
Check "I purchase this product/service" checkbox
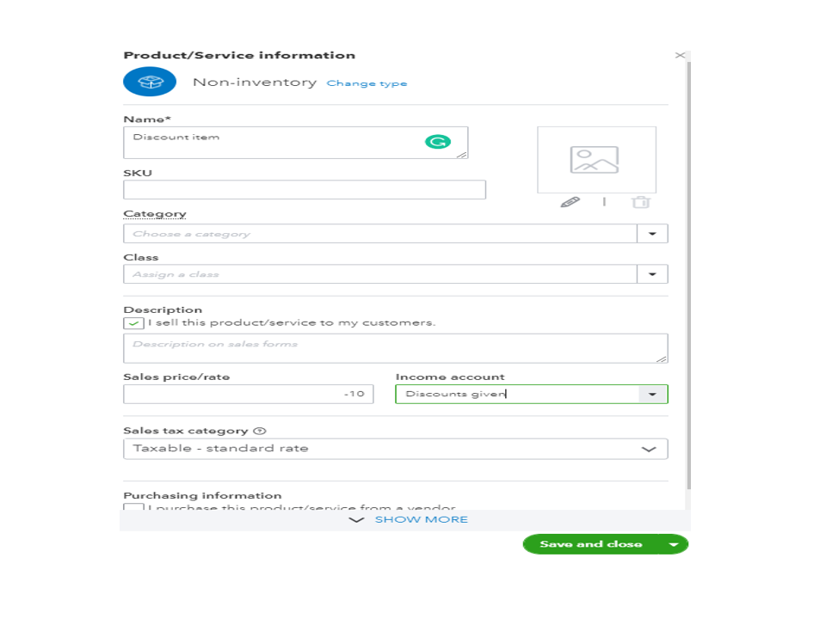click(133, 509)
